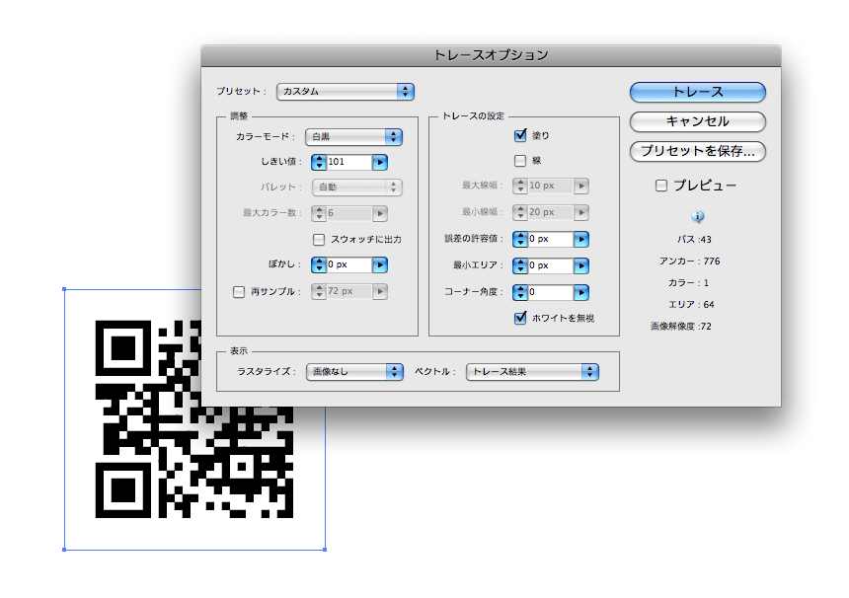Click the info tip icon above パス
Screen dimensions: 849x598
tap(697, 216)
